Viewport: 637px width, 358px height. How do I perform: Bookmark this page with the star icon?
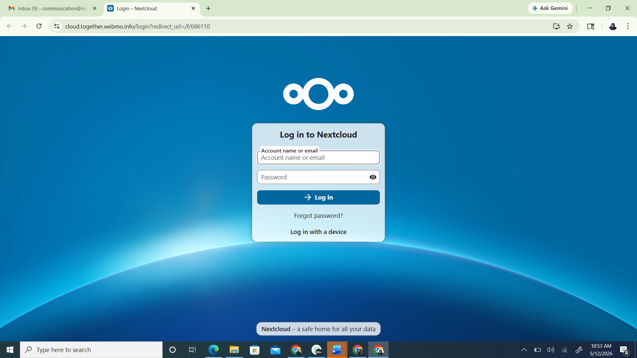[570, 26]
